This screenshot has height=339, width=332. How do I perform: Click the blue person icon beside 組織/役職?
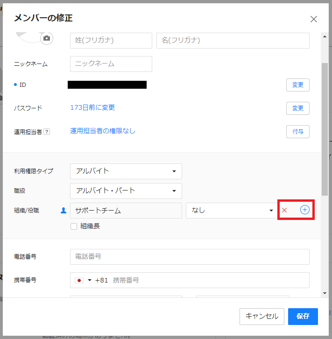coord(64,211)
